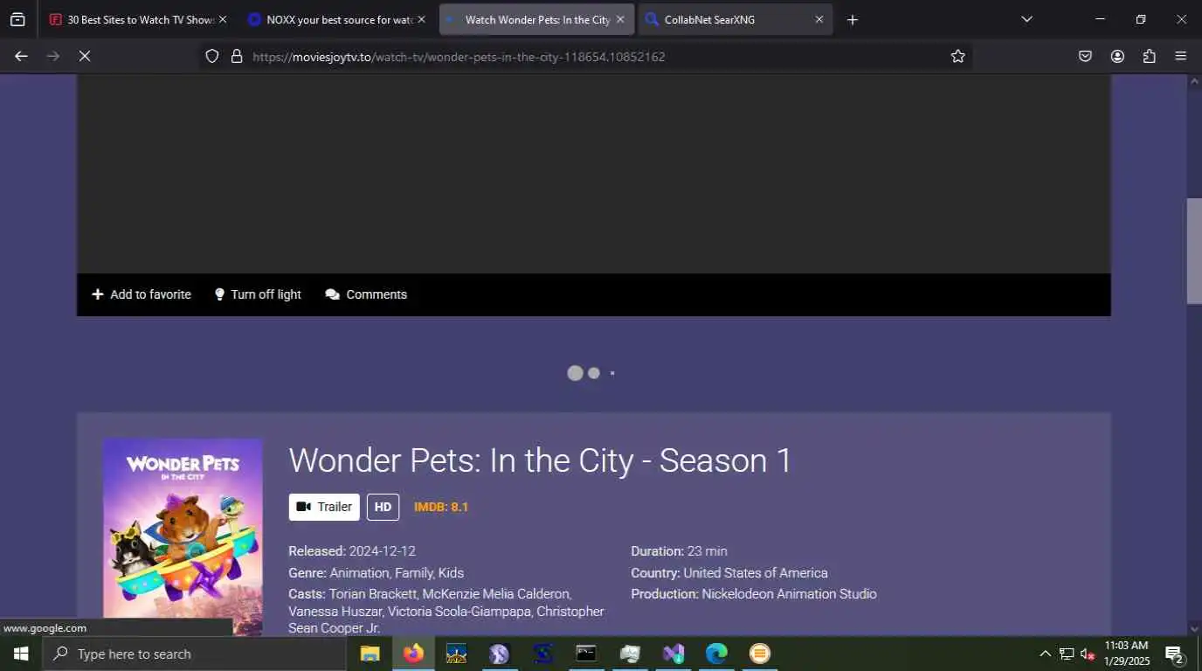Close the NOXX tab

(x=421, y=19)
